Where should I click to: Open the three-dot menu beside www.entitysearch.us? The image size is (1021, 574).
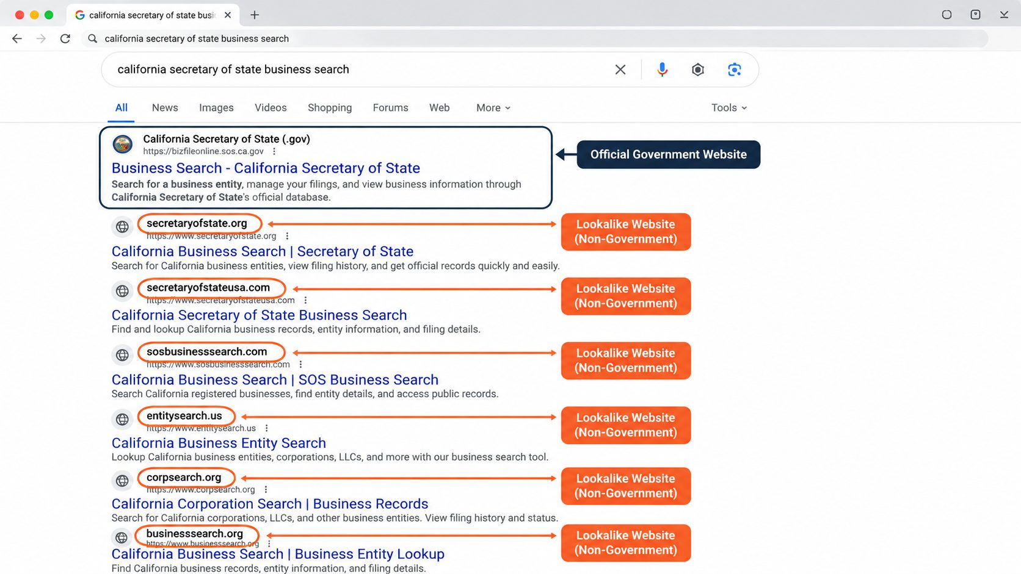(266, 428)
